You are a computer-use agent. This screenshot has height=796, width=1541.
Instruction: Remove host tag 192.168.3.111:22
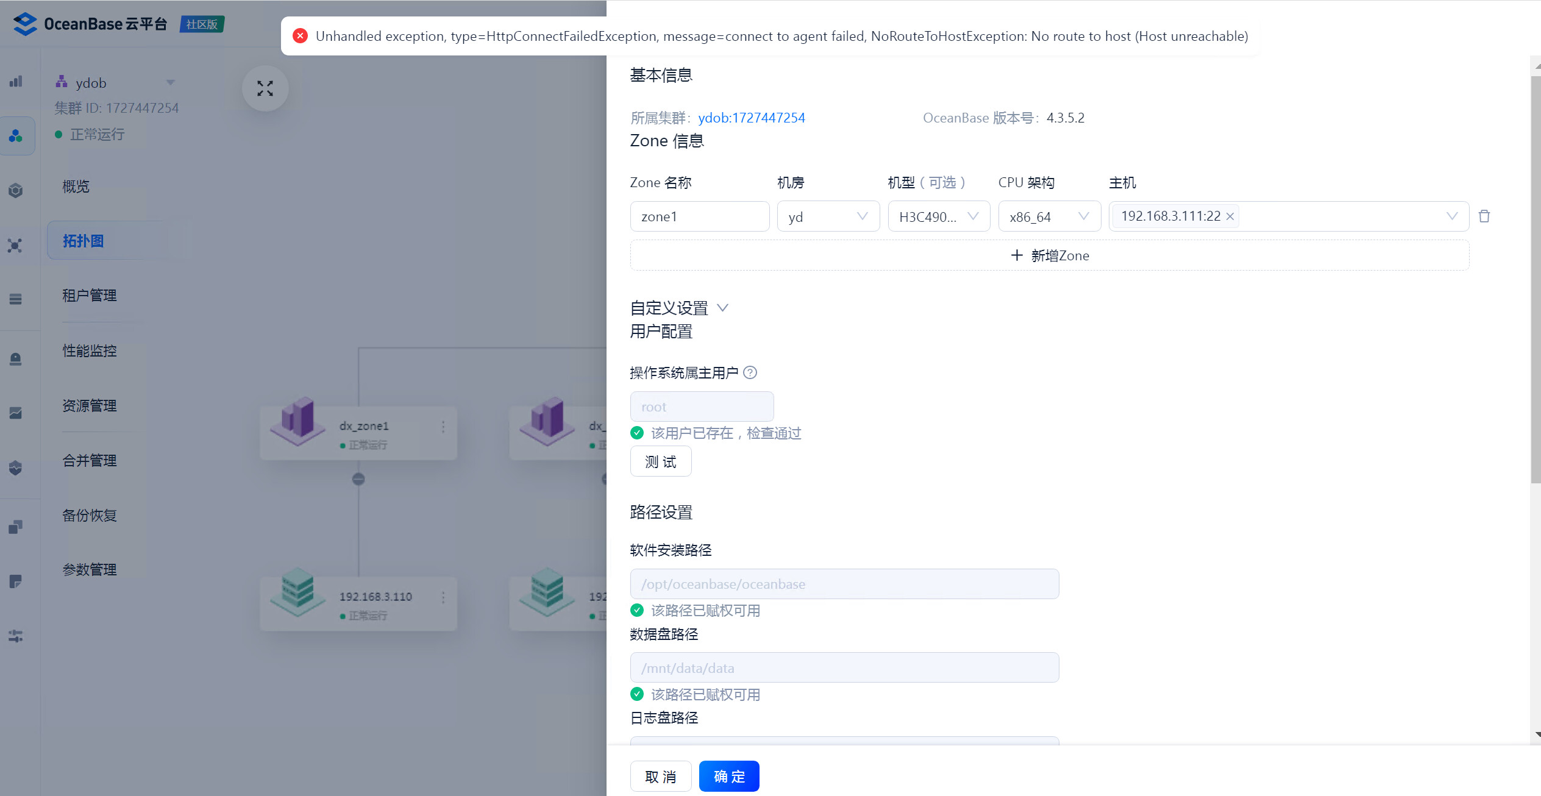tap(1230, 216)
